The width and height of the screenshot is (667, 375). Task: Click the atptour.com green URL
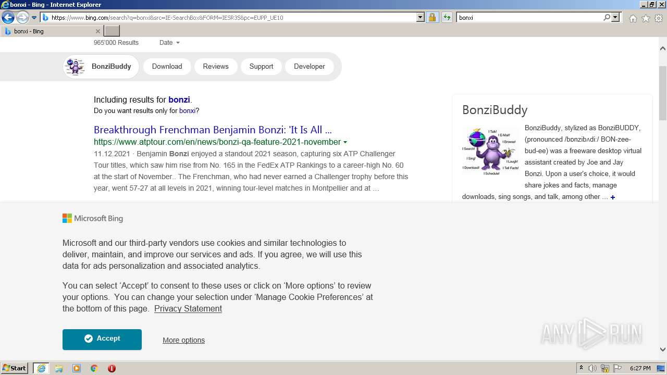click(217, 142)
